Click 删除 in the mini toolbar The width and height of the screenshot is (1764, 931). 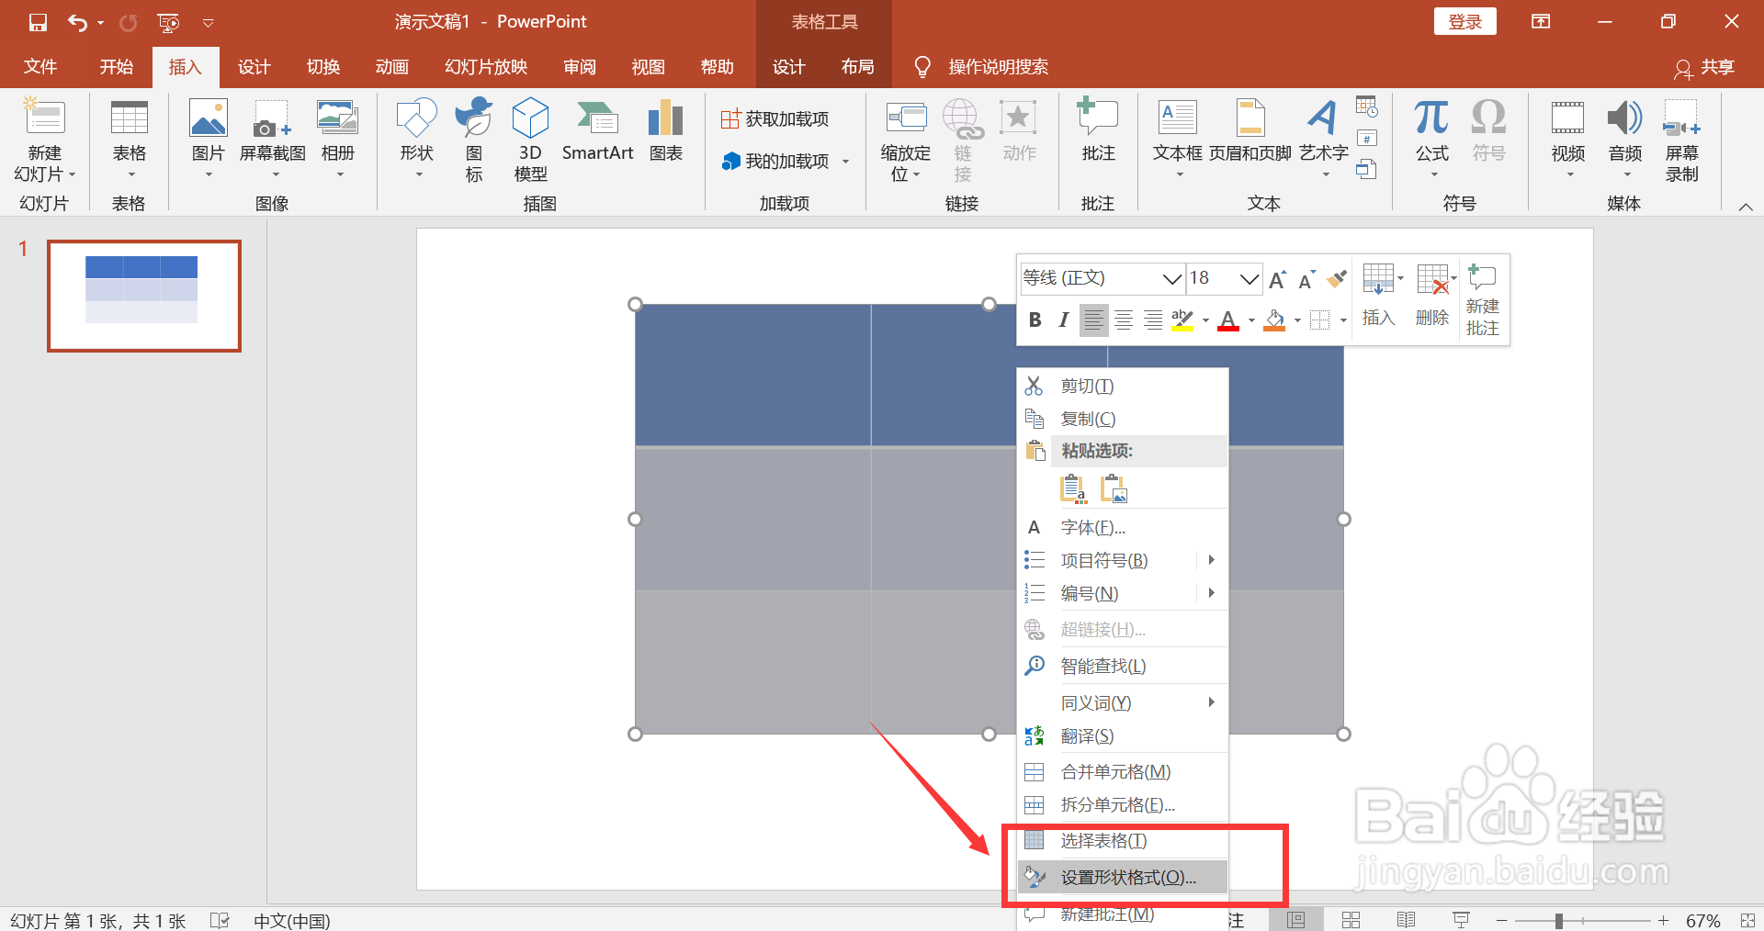(x=1433, y=296)
